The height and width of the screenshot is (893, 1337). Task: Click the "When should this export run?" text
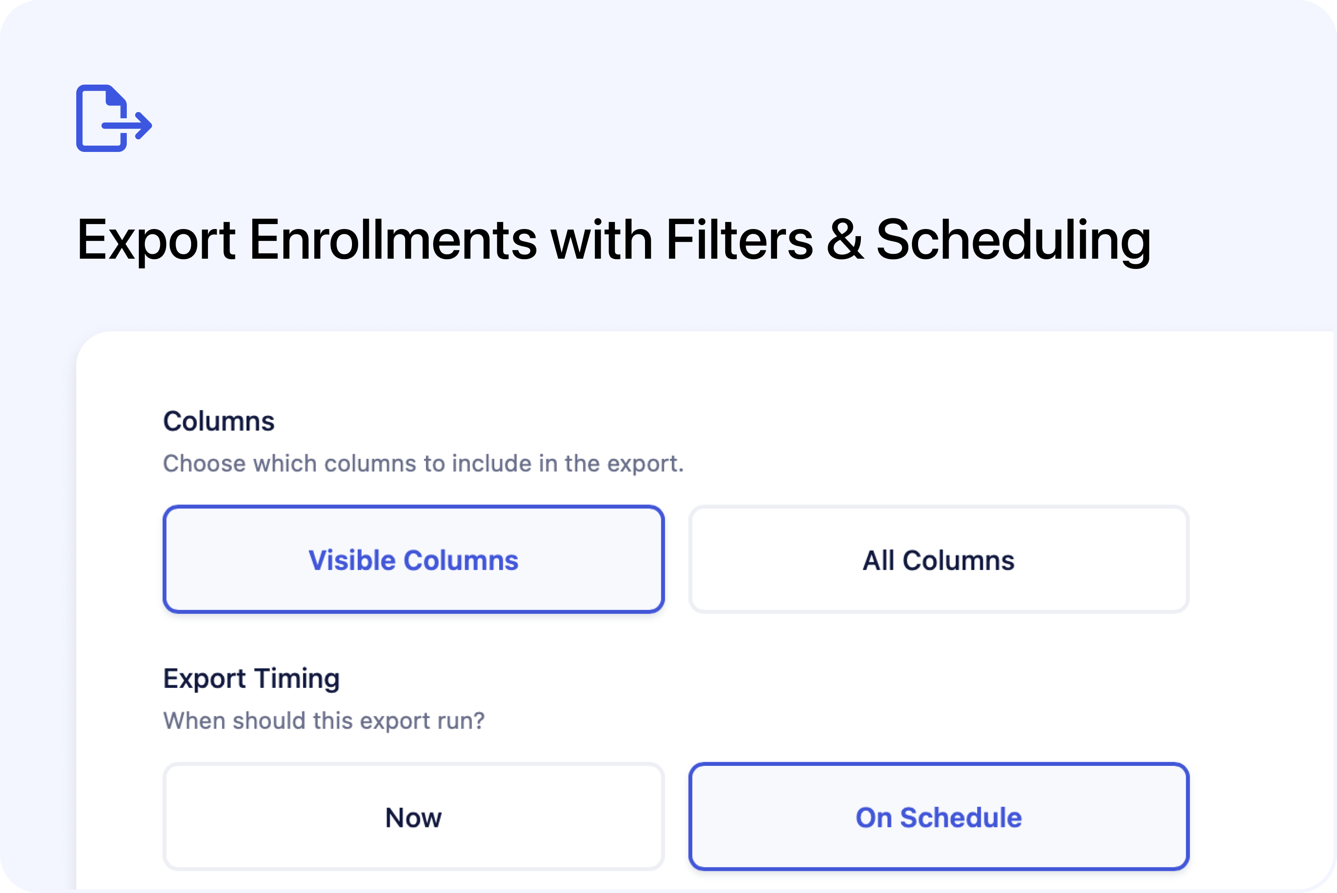(x=324, y=721)
